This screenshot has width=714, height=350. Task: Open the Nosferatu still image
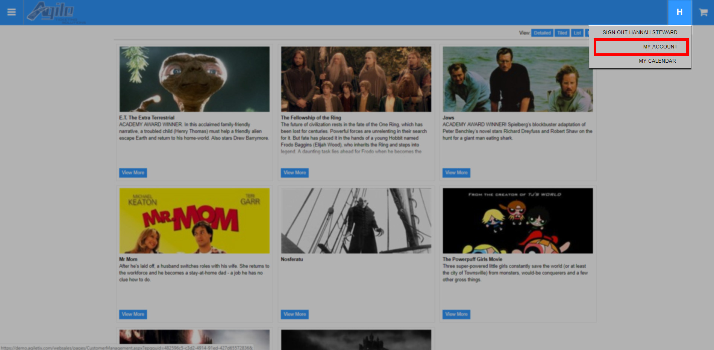click(356, 221)
